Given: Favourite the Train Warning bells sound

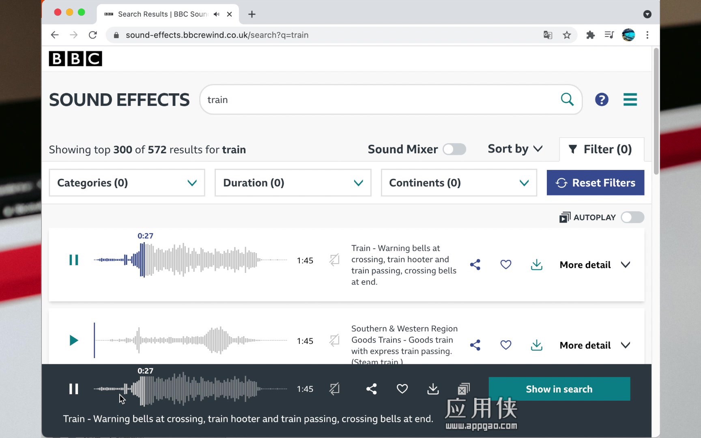Looking at the screenshot, I should (506, 264).
